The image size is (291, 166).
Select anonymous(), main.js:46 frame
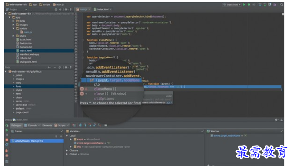37,141
